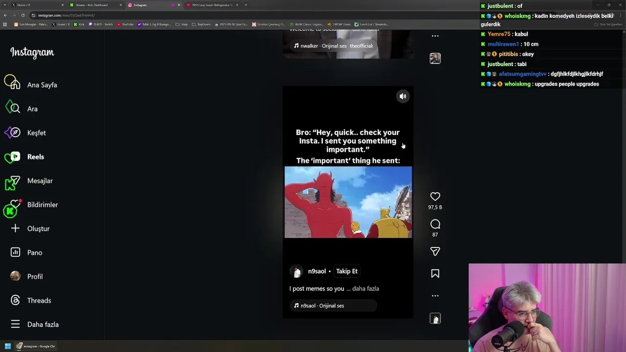Expand caption with 'daha fazla' link
The width and height of the screenshot is (626, 352).
coord(365,288)
